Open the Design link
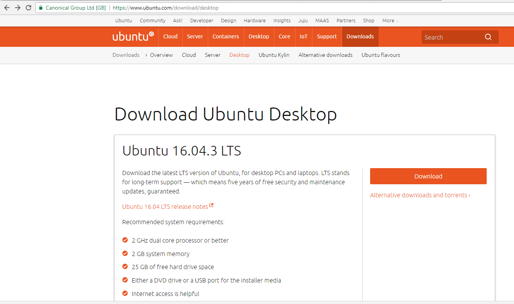 pyautogui.click(x=229, y=21)
